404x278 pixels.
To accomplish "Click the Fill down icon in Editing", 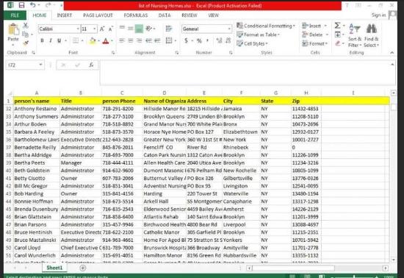I will [x=338, y=35].
